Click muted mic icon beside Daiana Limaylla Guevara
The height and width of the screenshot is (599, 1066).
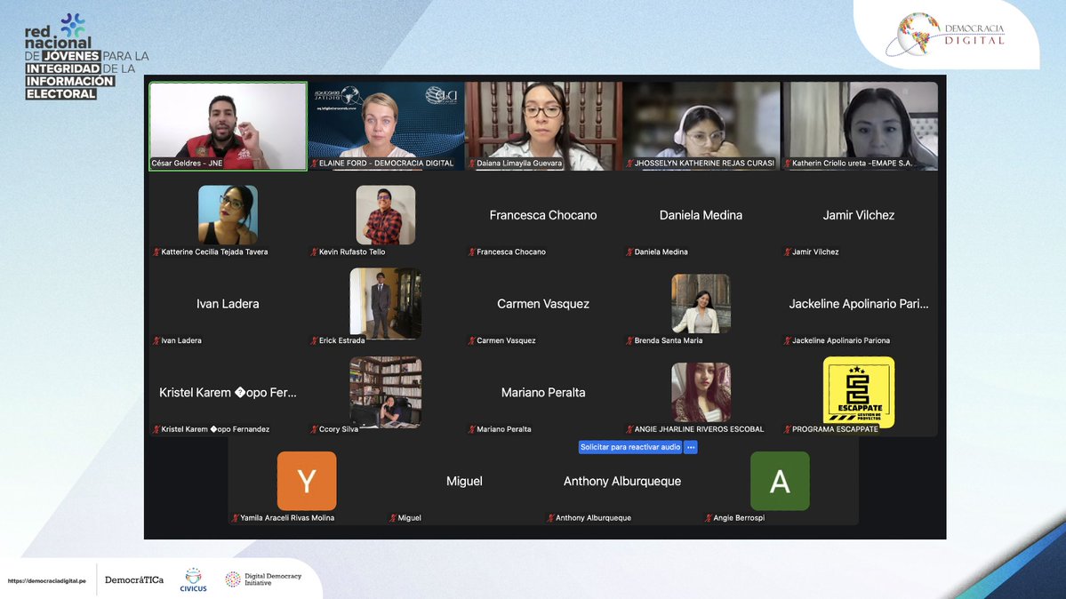[472, 164]
